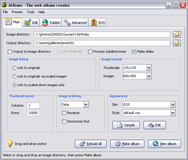This screenshot has height=160, width=188.
Task: Expand the Image ordering Date dropdown
Action: coord(86,105)
